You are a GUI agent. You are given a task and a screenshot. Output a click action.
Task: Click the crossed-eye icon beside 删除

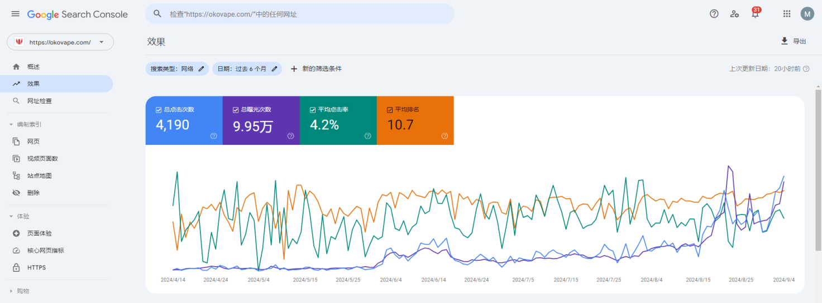click(x=16, y=193)
